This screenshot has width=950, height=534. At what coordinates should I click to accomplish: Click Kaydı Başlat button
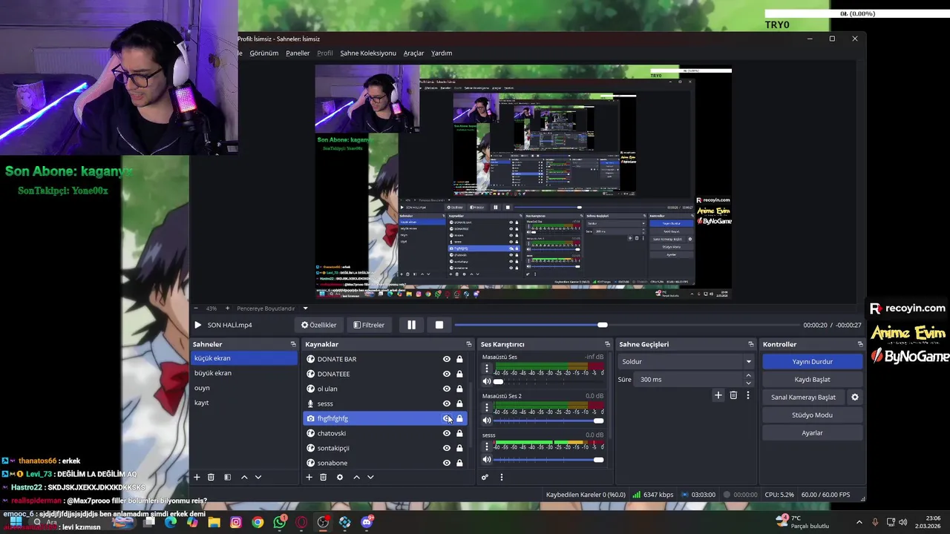812,379
